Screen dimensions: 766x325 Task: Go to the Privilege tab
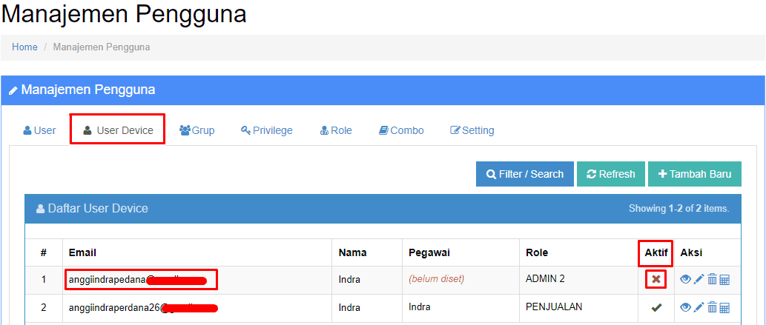pos(267,130)
